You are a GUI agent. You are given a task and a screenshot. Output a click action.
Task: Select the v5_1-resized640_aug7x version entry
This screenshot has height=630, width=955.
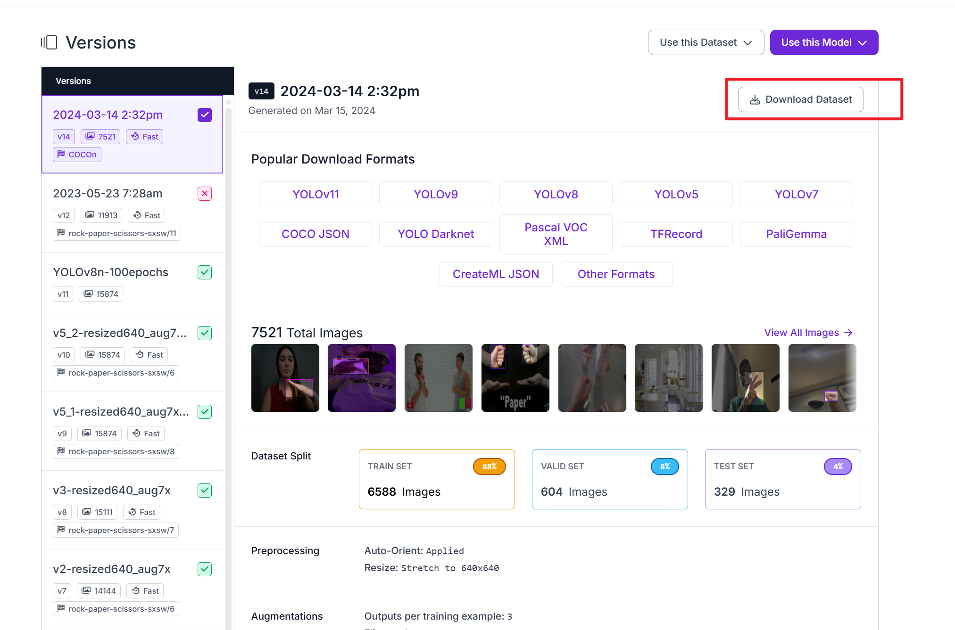121,411
